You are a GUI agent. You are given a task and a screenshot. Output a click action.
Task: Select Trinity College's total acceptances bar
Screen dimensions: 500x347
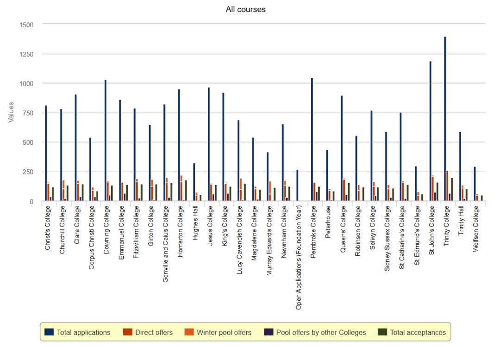(x=452, y=189)
